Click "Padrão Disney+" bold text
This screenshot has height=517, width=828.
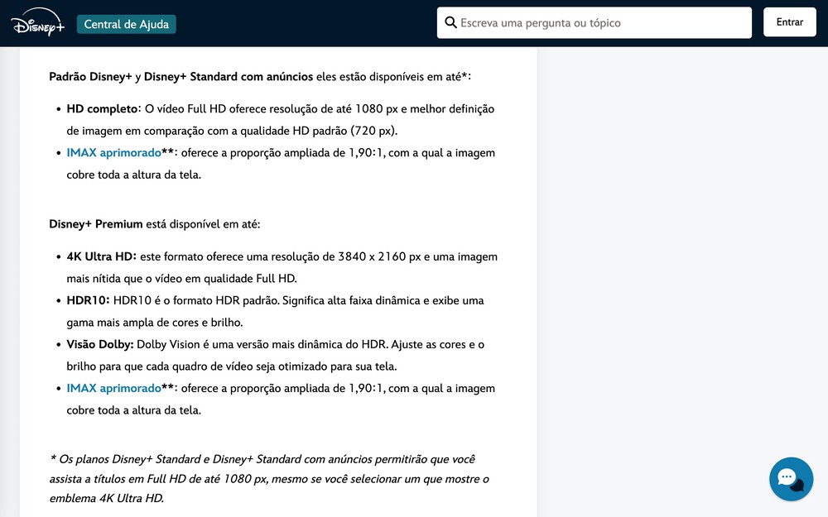tap(90, 77)
